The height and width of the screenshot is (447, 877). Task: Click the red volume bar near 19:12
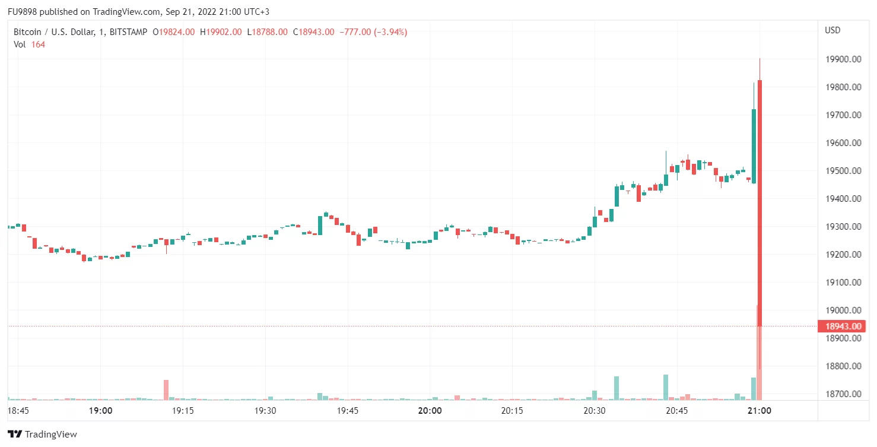[x=166, y=390]
